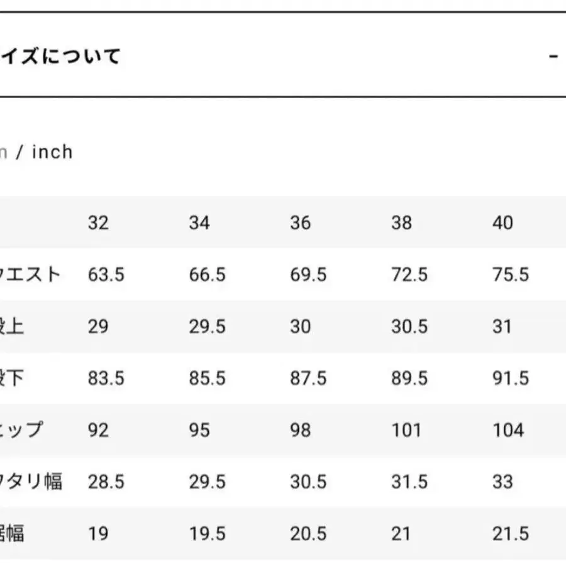
Task: Click the size 36 column header
Action: (300, 223)
